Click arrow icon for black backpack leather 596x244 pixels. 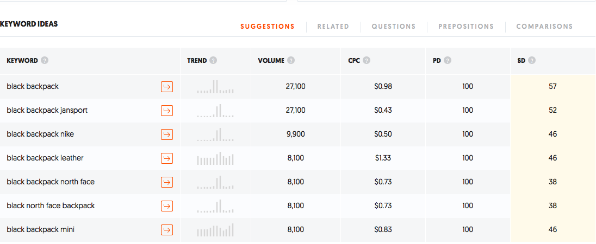click(x=167, y=158)
